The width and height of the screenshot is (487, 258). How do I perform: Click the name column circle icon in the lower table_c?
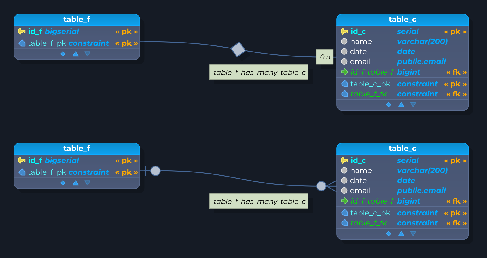[x=344, y=170]
